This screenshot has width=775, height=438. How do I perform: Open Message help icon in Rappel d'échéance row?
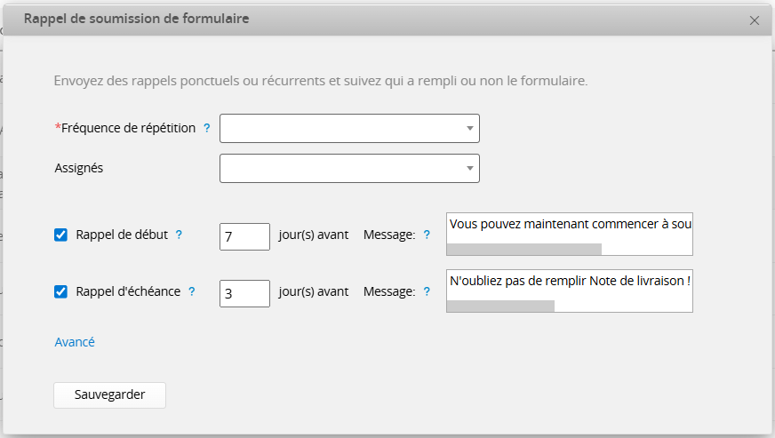427,291
